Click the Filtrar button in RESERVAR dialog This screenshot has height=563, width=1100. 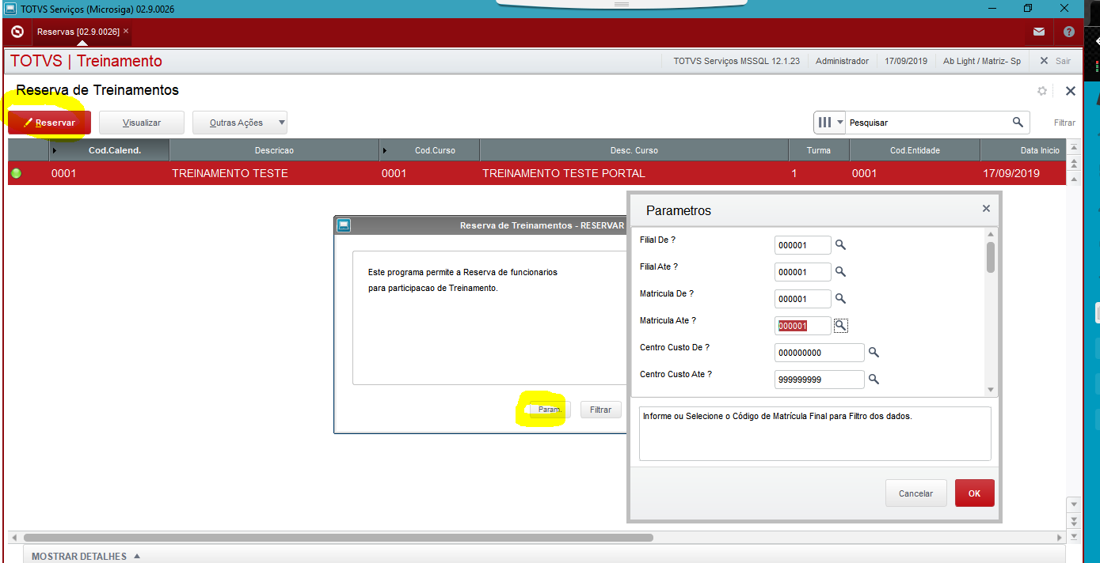click(x=601, y=410)
